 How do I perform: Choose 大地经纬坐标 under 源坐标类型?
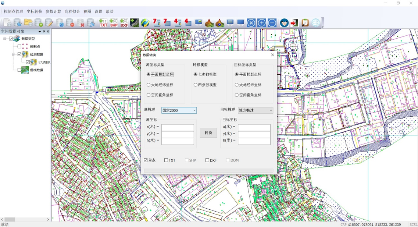click(x=149, y=85)
